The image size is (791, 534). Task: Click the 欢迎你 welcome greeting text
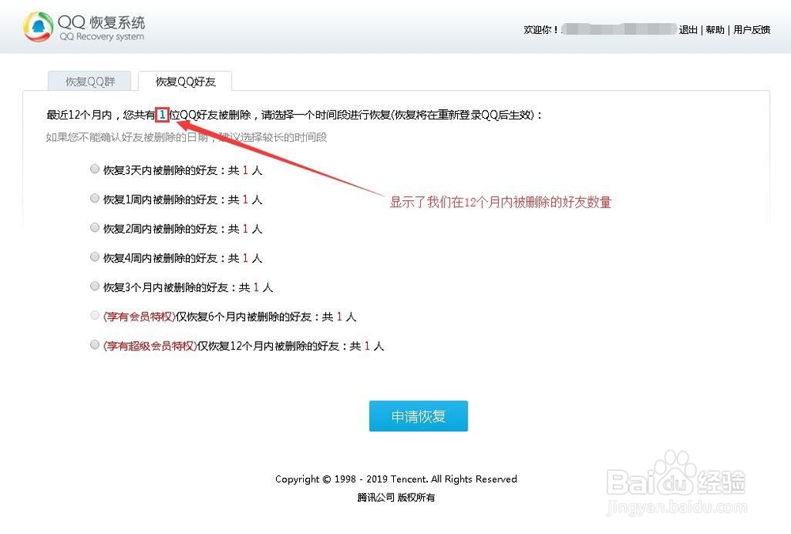(x=542, y=30)
